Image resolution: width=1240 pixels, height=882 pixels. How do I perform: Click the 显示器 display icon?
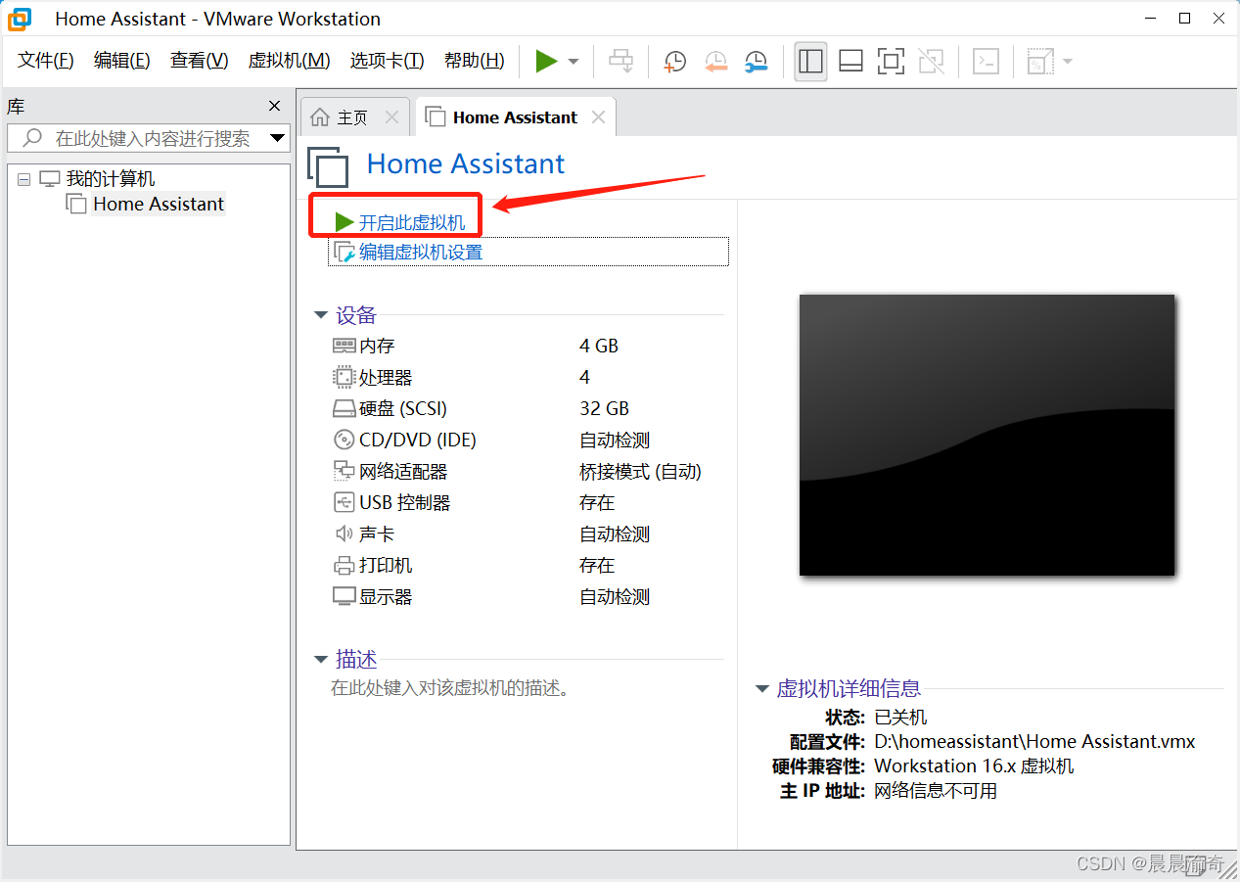click(344, 596)
